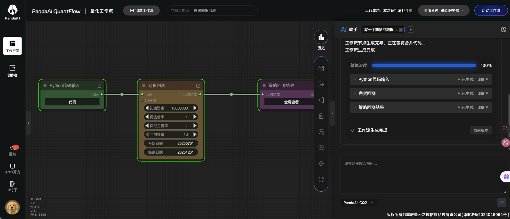Expand 详情 for the Python代码输入 progress row
This screenshot has height=219, width=510.
coord(483,80)
